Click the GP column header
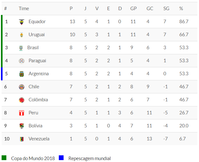 point(134,9)
